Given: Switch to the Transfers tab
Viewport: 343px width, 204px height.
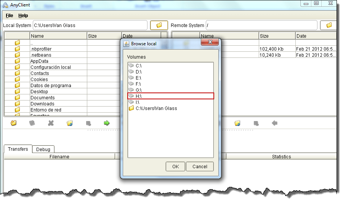Looking at the screenshot, I should point(18,149).
